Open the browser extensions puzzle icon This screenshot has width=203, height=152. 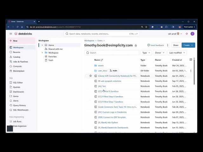pyautogui.click(x=166, y=27)
